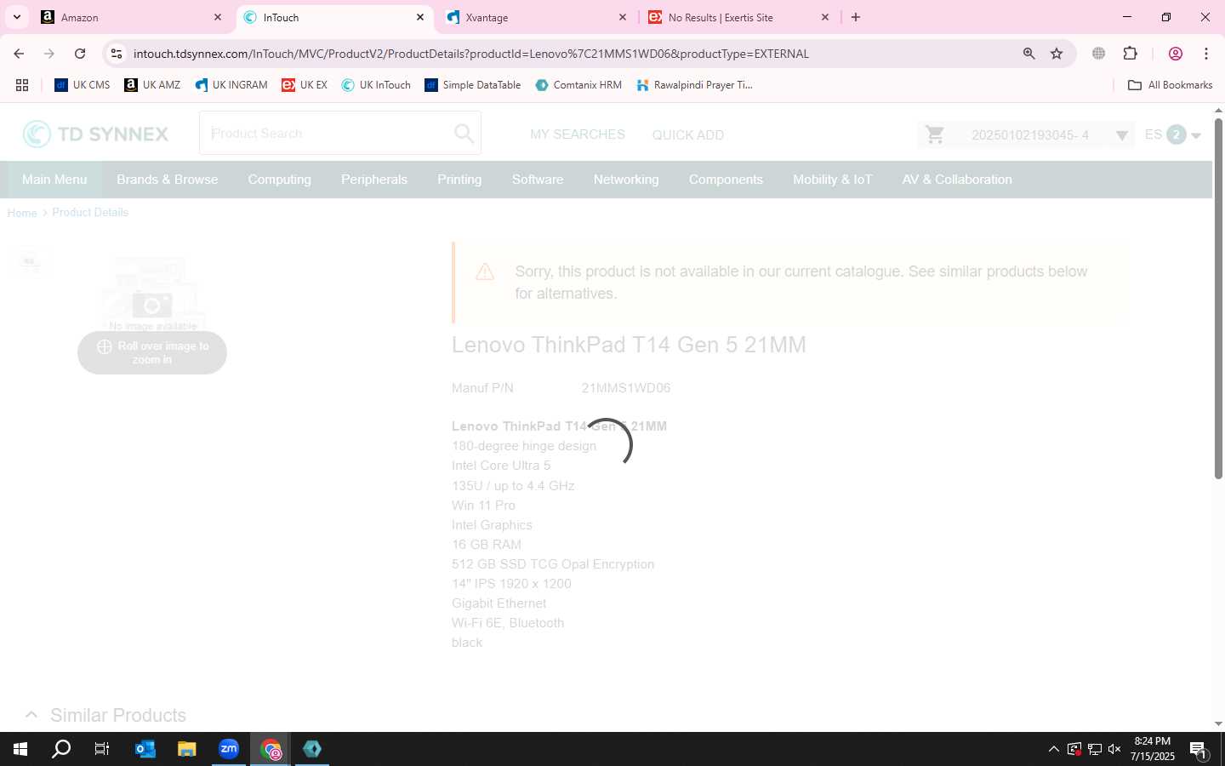
Task: Open the Software menu
Action: 538,180
